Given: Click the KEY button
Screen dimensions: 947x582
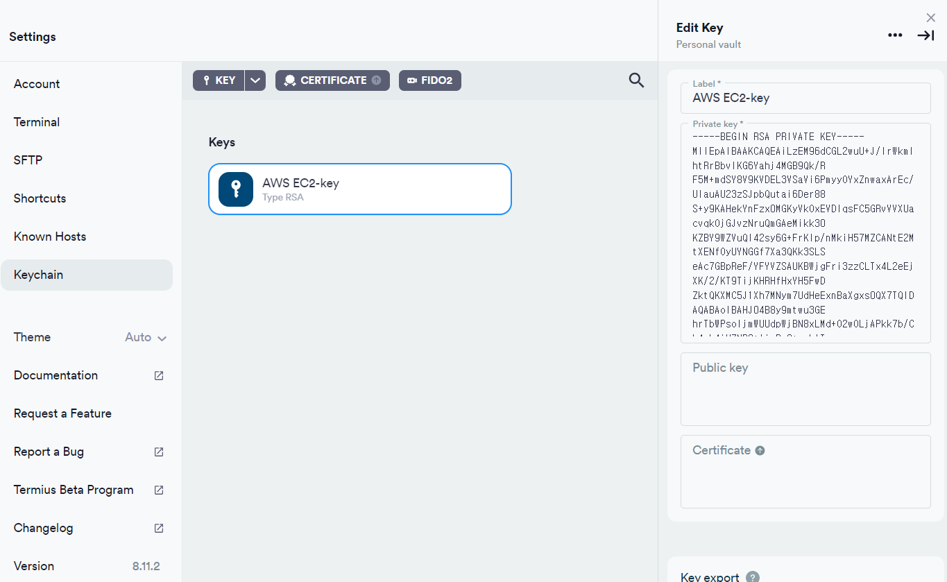Looking at the screenshot, I should click(x=219, y=80).
